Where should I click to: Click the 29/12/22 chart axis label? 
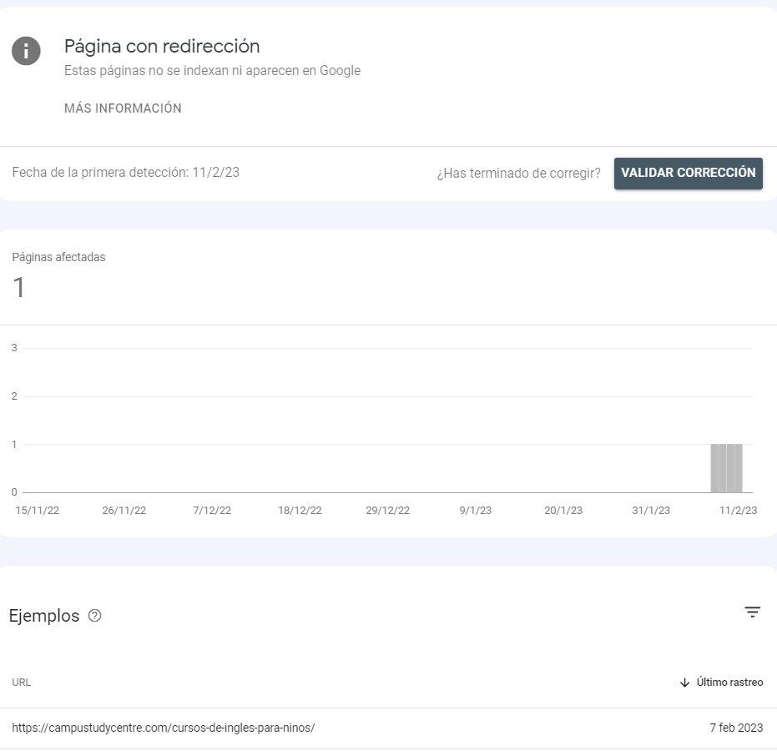(387, 510)
